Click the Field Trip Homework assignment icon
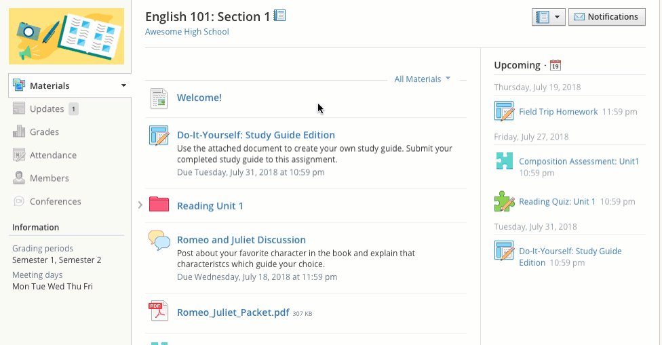 click(504, 111)
